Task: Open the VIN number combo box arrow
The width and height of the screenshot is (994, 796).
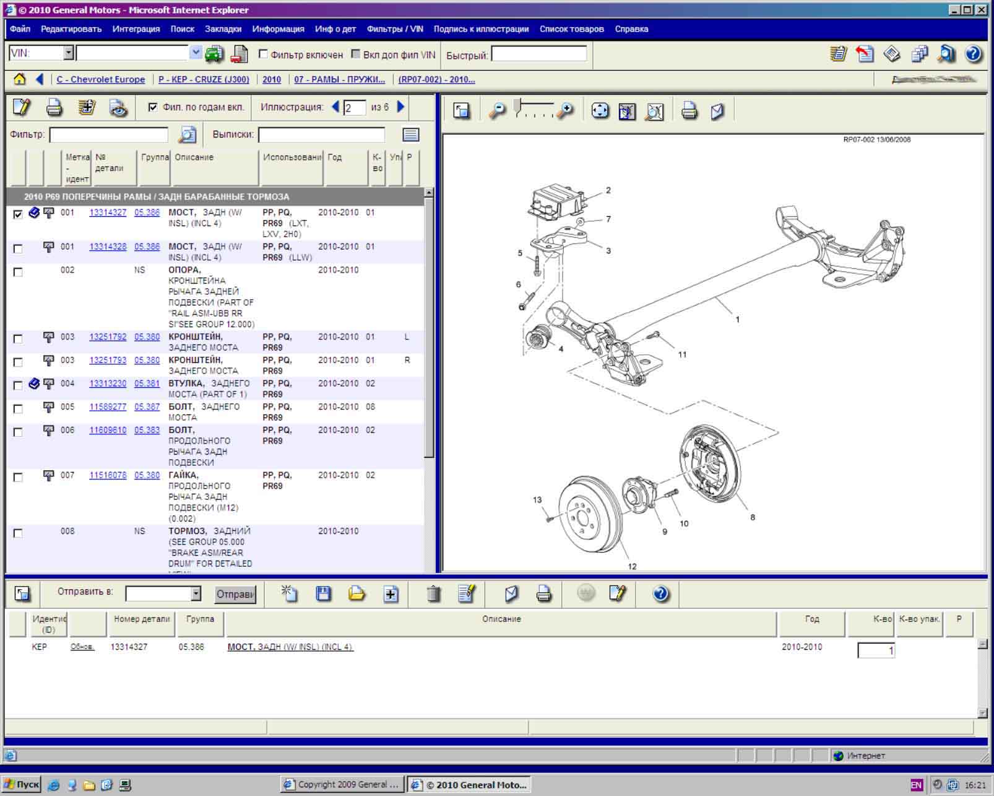Action: 196,53
